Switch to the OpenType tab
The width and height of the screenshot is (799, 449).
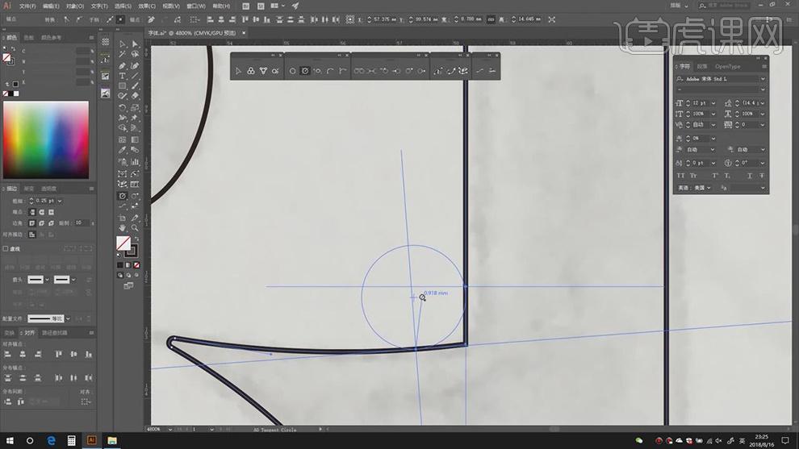727,67
